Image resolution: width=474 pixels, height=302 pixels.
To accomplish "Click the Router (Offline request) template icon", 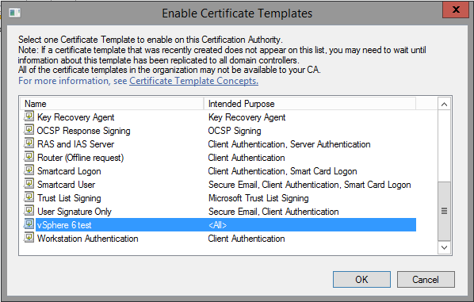I will (29, 157).
